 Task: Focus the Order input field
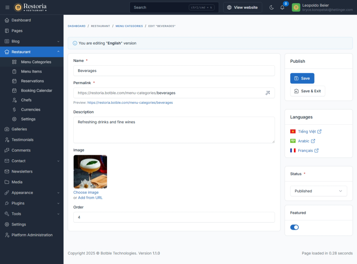point(174,217)
